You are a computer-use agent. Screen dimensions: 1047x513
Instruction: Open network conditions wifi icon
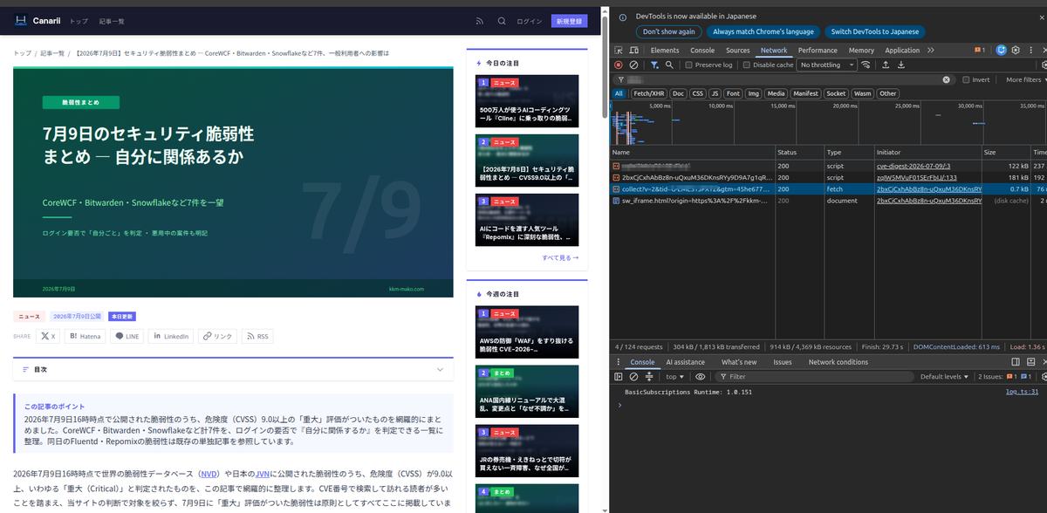tap(865, 65)
